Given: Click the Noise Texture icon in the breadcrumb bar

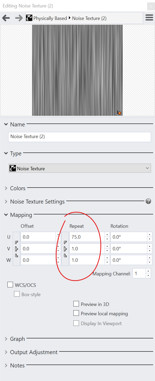Looking at the screenshot, I should (x=29, y=18).
